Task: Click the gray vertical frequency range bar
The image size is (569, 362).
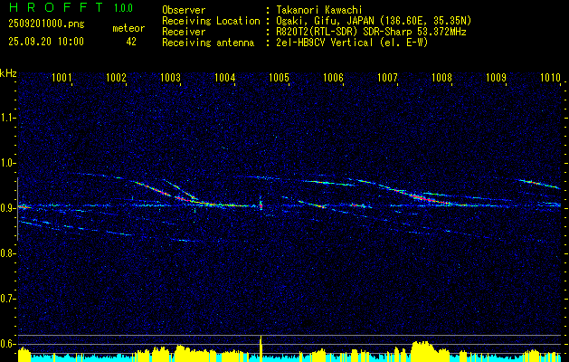Action: point(17,209)
